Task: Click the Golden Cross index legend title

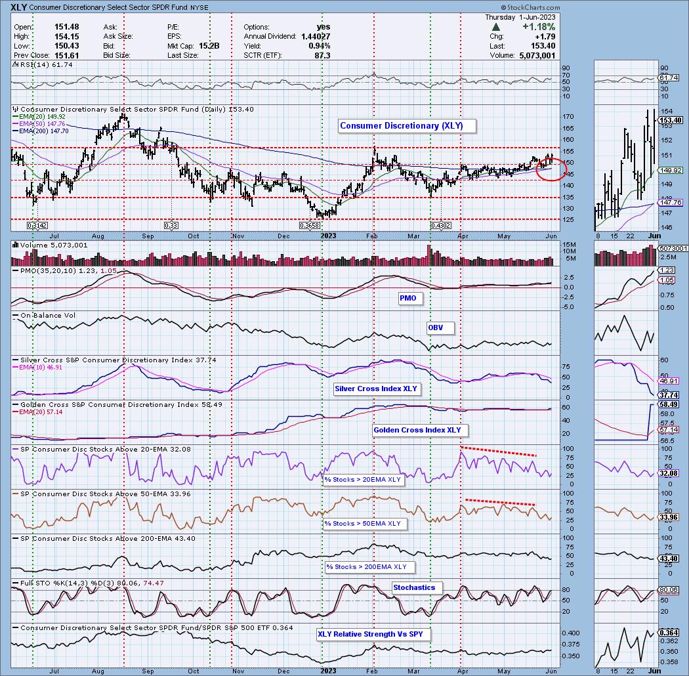Action: coord(117,404)
